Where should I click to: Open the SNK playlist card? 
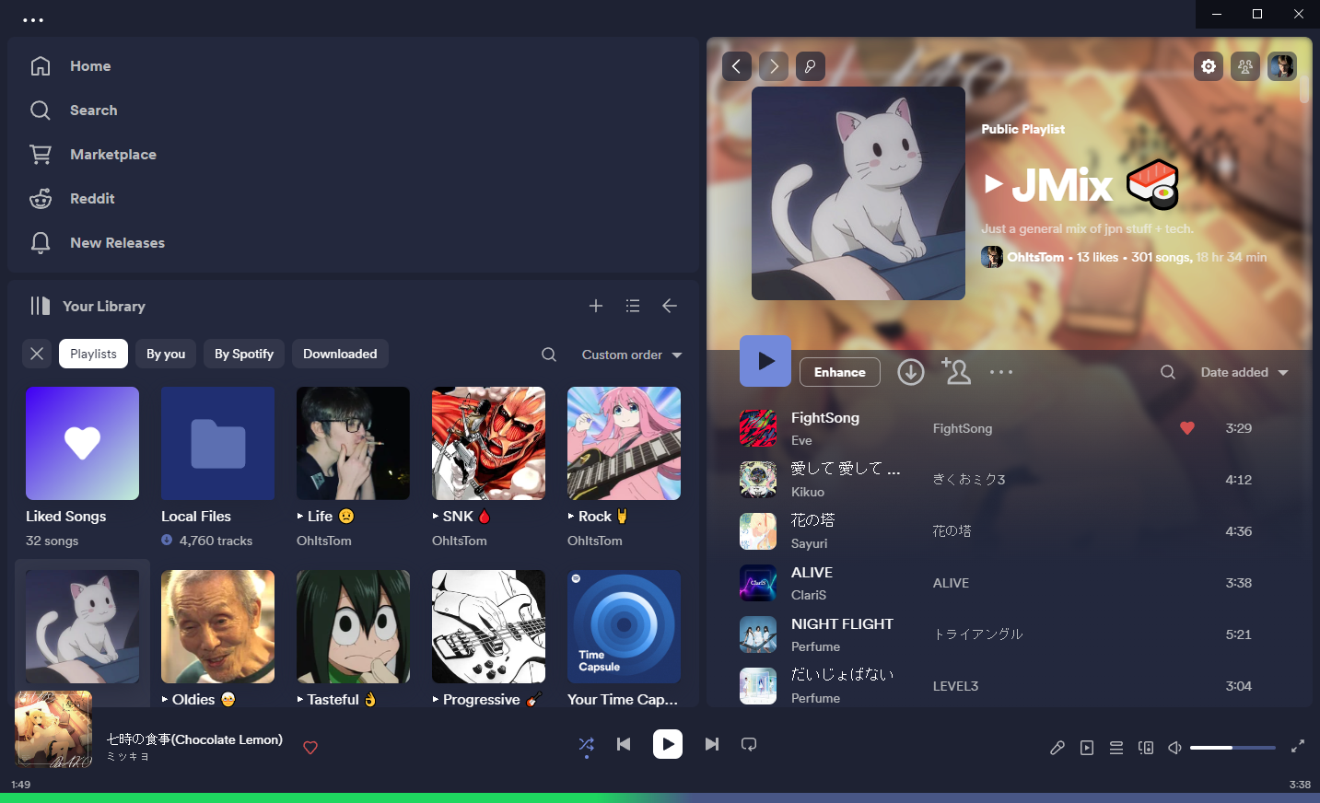[488, 468]
